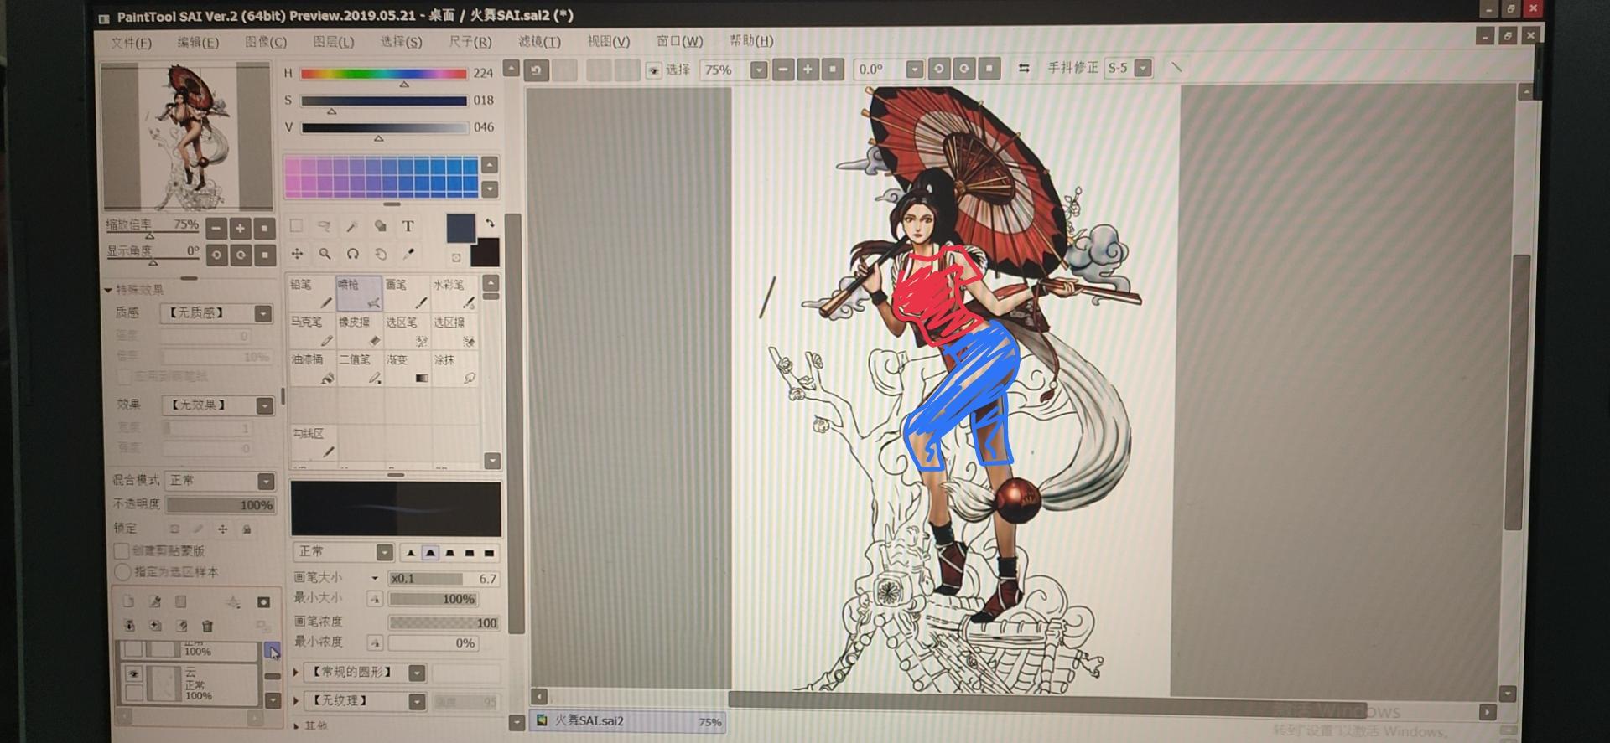This screenshot has width=1610, height=743.
Task: Collapse the 特殊效果 section
Action: (x=108, y=290)
